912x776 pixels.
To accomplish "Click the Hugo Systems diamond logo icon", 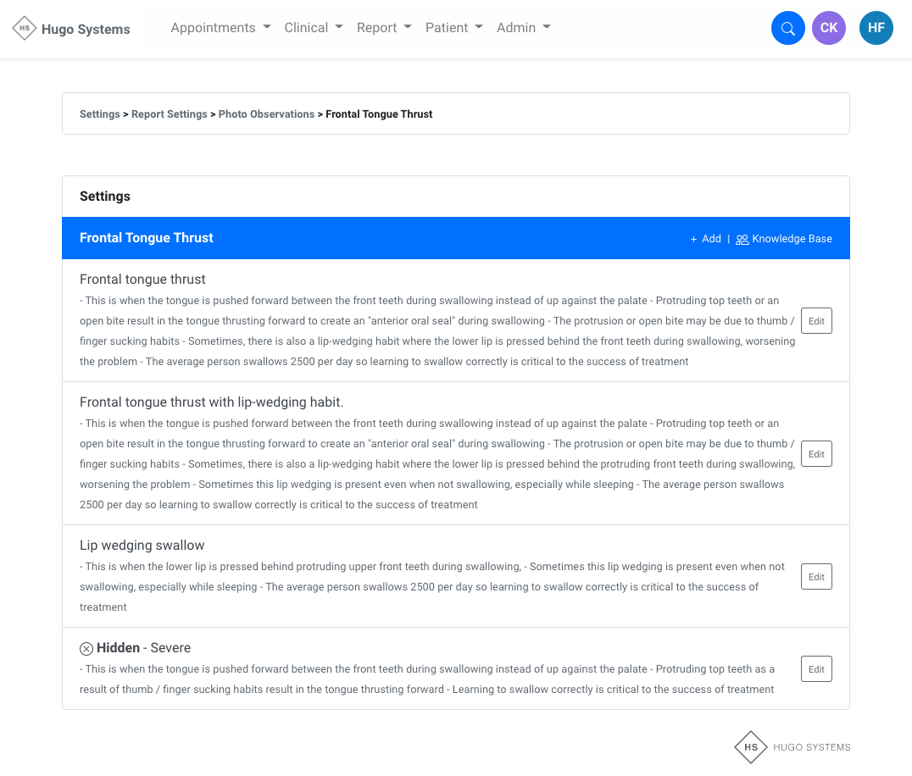I will (25, 28).
